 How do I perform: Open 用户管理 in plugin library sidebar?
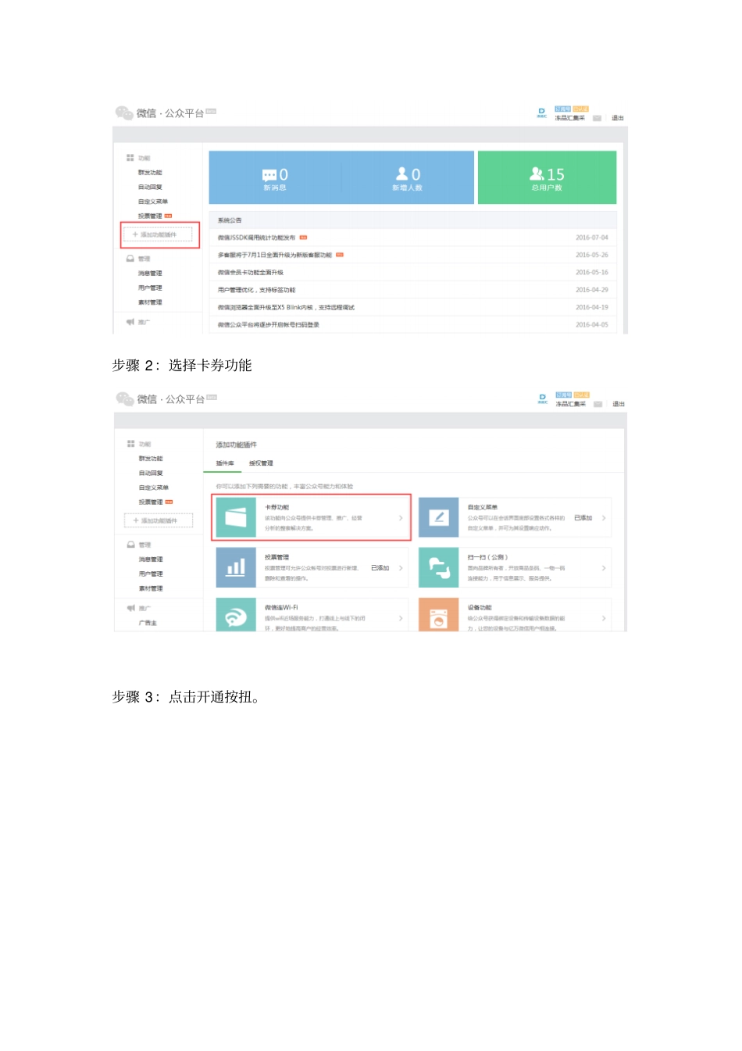[x=151, y=574]
